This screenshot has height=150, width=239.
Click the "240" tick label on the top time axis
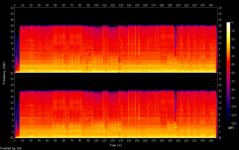pyautogui.click(x=211, y=5)
